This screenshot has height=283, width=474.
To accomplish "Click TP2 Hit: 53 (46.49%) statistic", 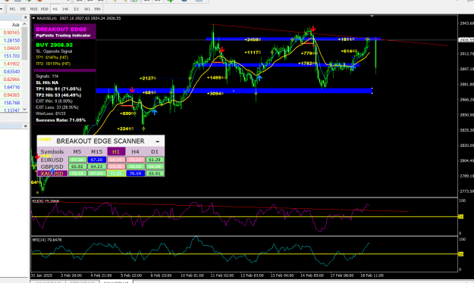I will pyautogui.click(x=58, y=95).
